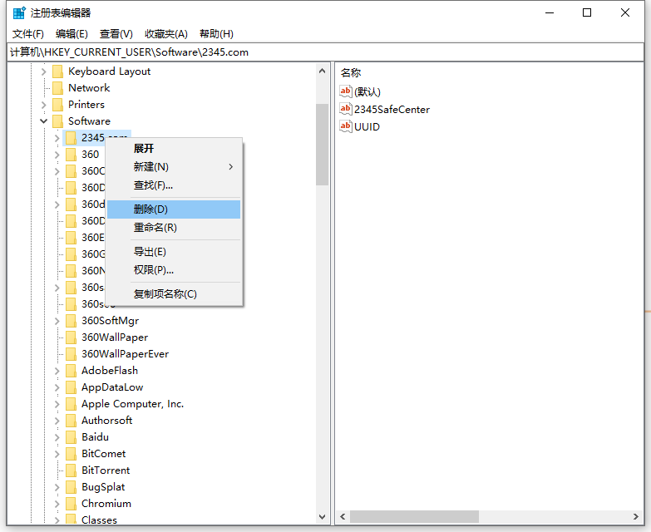Click the Chromium folder icon
This screenshot has width=651, height=532.
(71, 504)
